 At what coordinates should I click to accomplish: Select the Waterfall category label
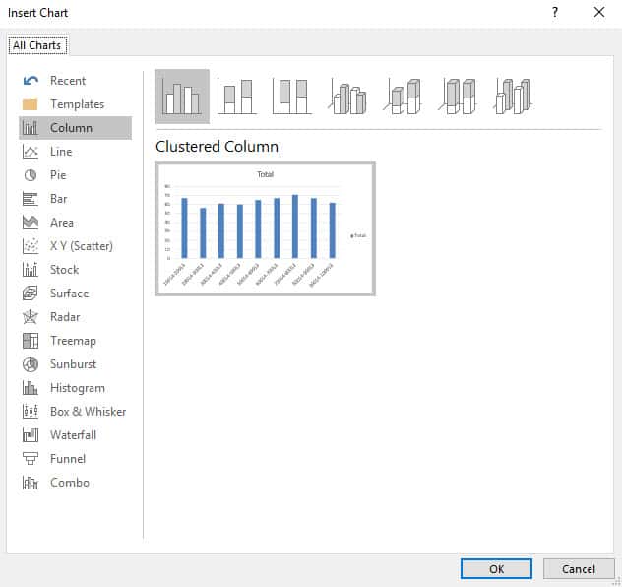tap(74, 435)
